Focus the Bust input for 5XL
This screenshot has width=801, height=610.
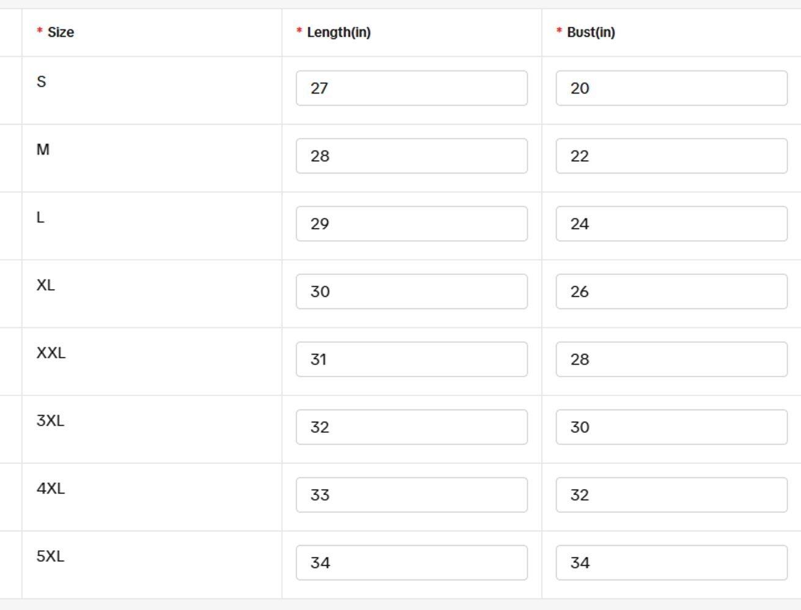tap(671, 563)
